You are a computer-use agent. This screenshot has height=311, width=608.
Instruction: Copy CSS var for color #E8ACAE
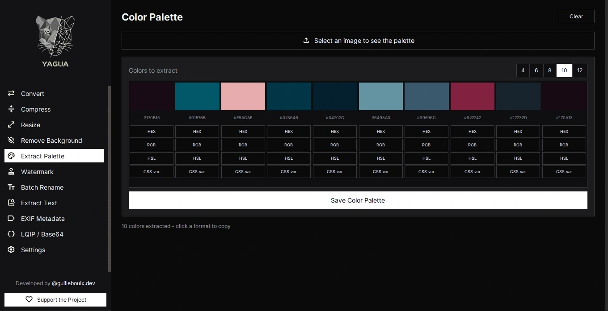coord(243,172)
